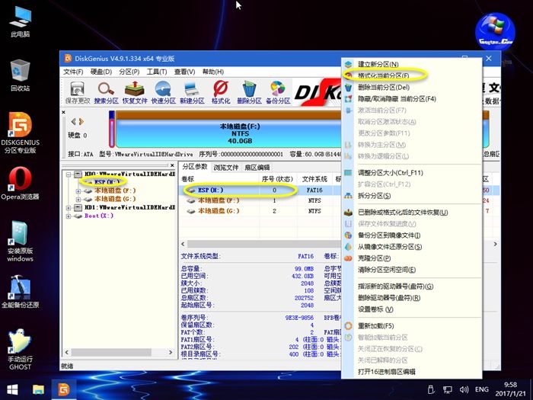This screenshot has height=400, width=533.
Task: Switch to the 浏览文件 tab
Action: tap(226, 167)
